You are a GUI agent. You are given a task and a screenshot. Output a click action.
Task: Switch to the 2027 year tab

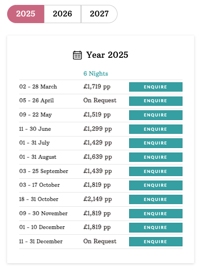pyautogui.click(x=99, y=14)
